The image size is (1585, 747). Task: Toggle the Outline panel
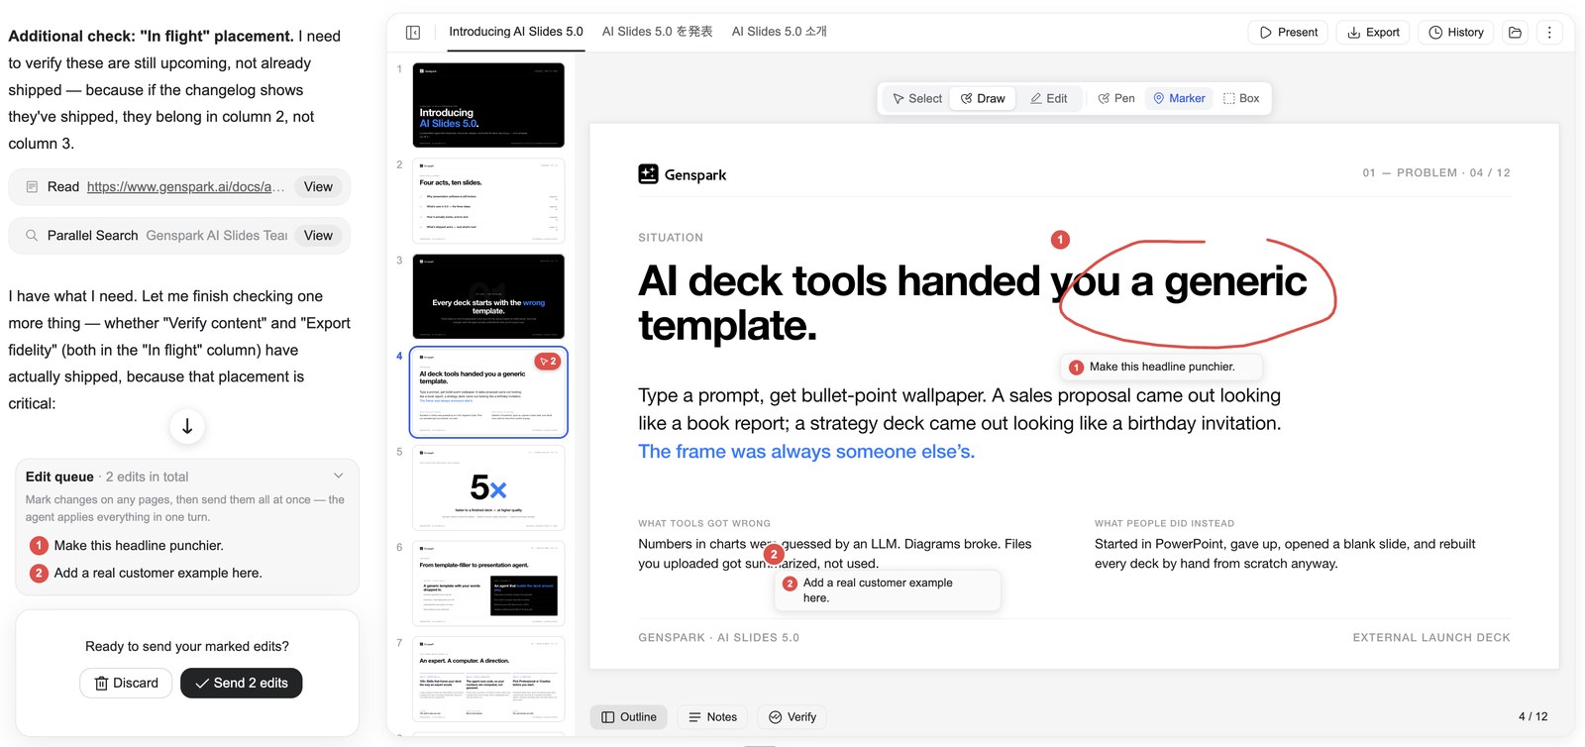(x=629, y=717)
